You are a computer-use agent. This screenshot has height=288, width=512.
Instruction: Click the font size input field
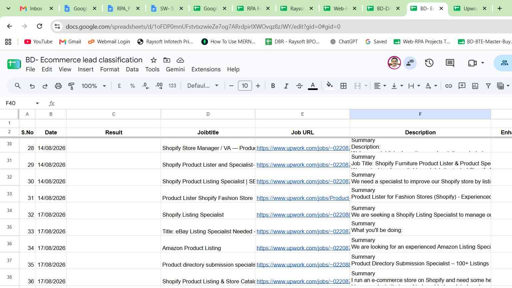click(245, 86)
